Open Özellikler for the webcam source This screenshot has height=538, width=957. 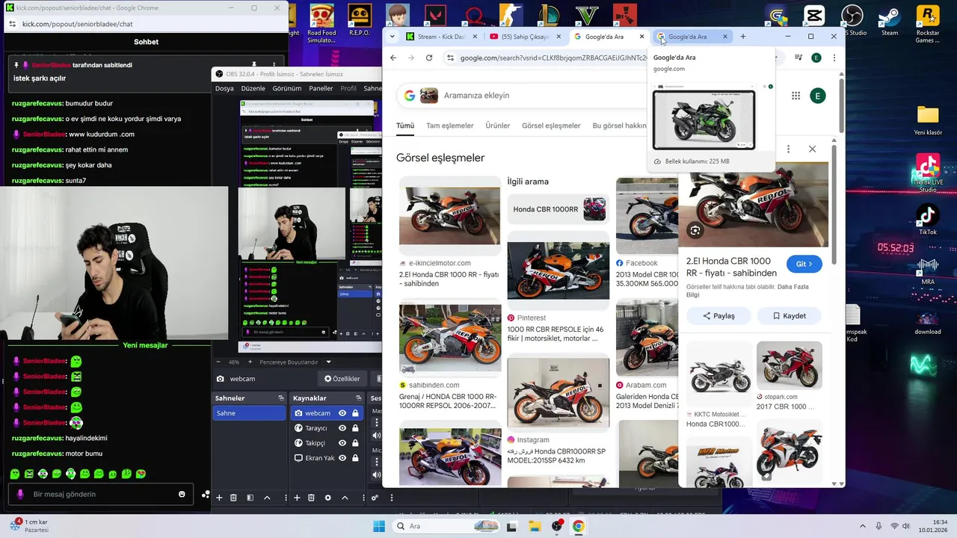(342, 379)
